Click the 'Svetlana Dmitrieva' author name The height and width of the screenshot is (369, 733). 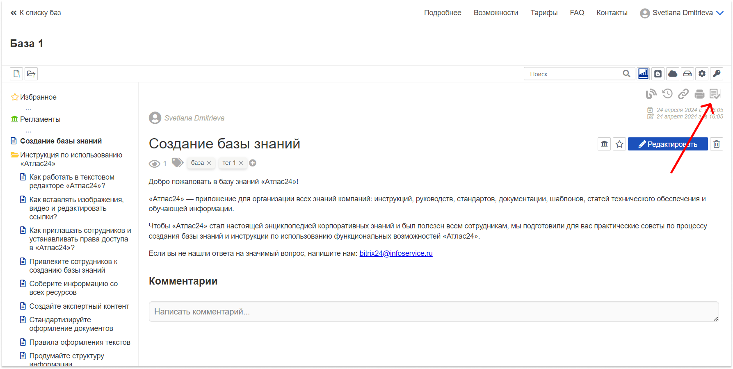click(194, 118)
